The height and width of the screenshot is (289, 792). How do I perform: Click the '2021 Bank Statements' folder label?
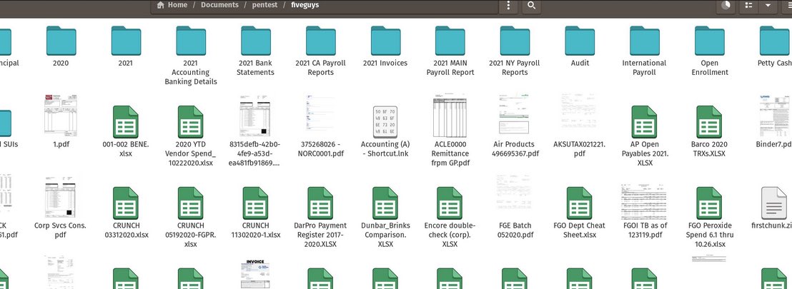coord(256,68)
